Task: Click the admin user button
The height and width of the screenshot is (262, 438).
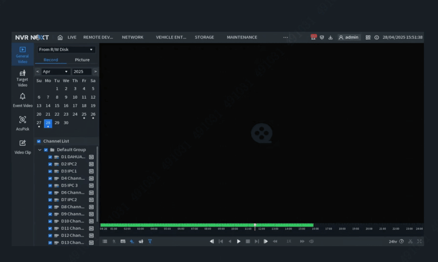Action: click(348, 37)
